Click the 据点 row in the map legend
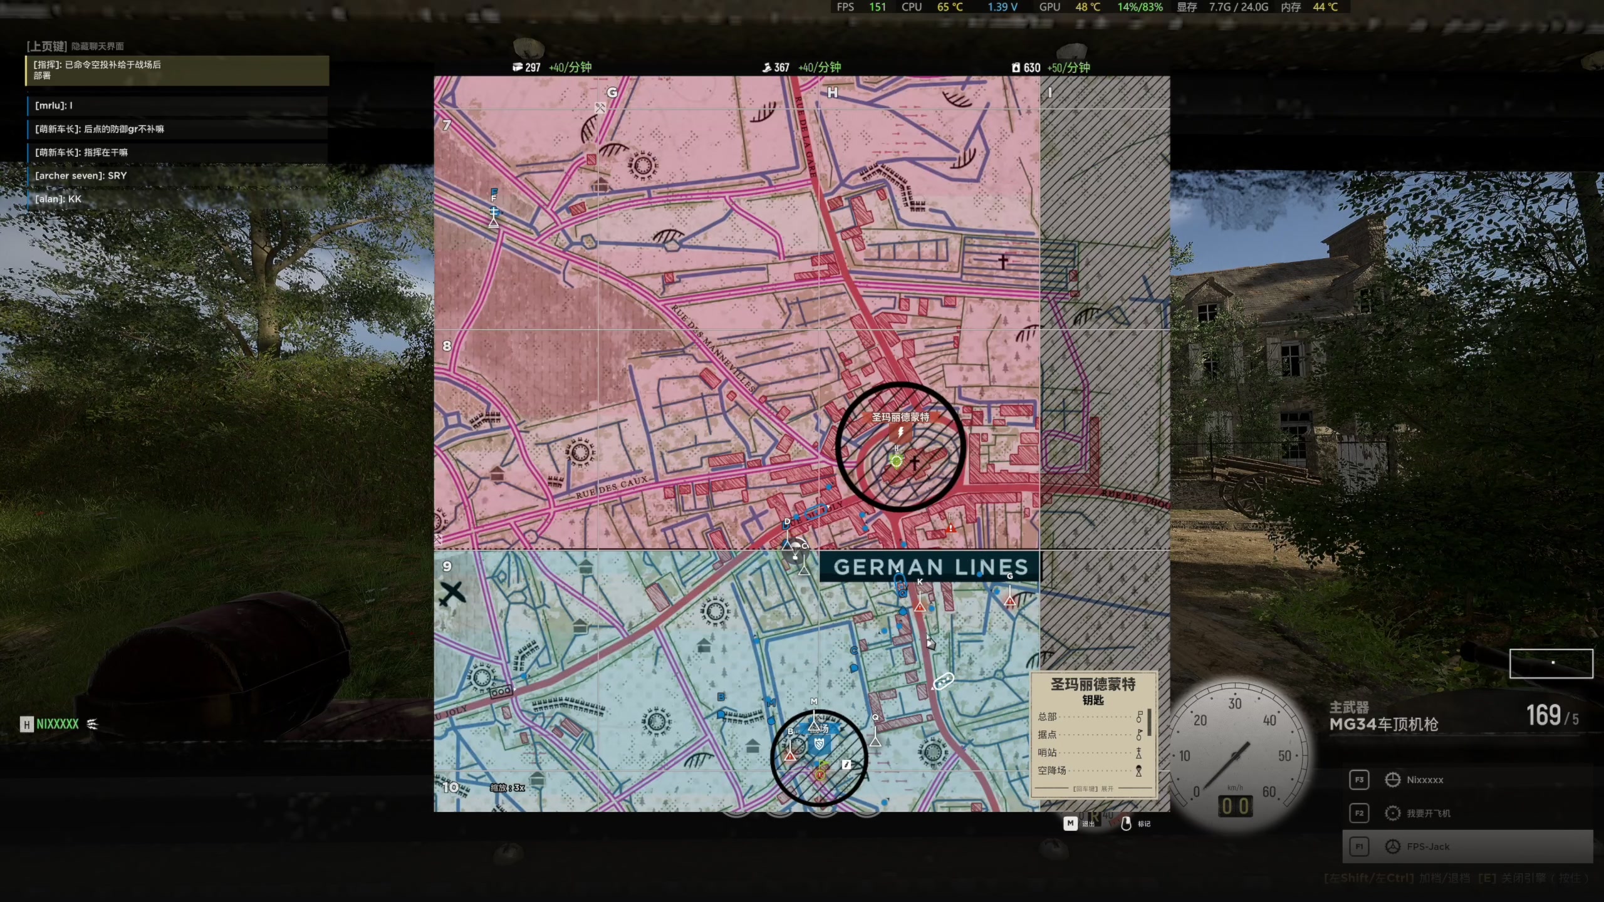 click(1090, 734)
